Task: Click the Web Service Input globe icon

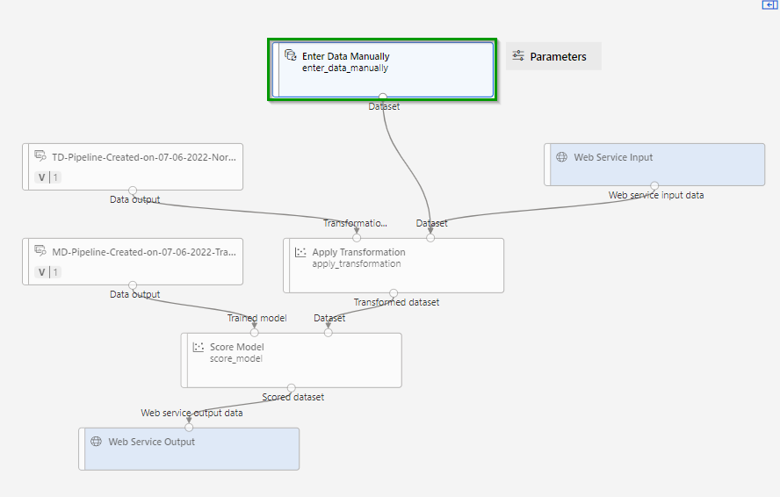Action: (x=562, y=157)
